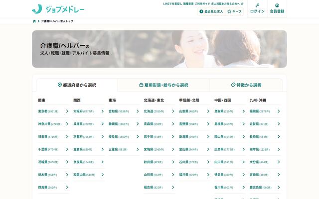Go to home via breadcrumb house icon

coord(34,21)
